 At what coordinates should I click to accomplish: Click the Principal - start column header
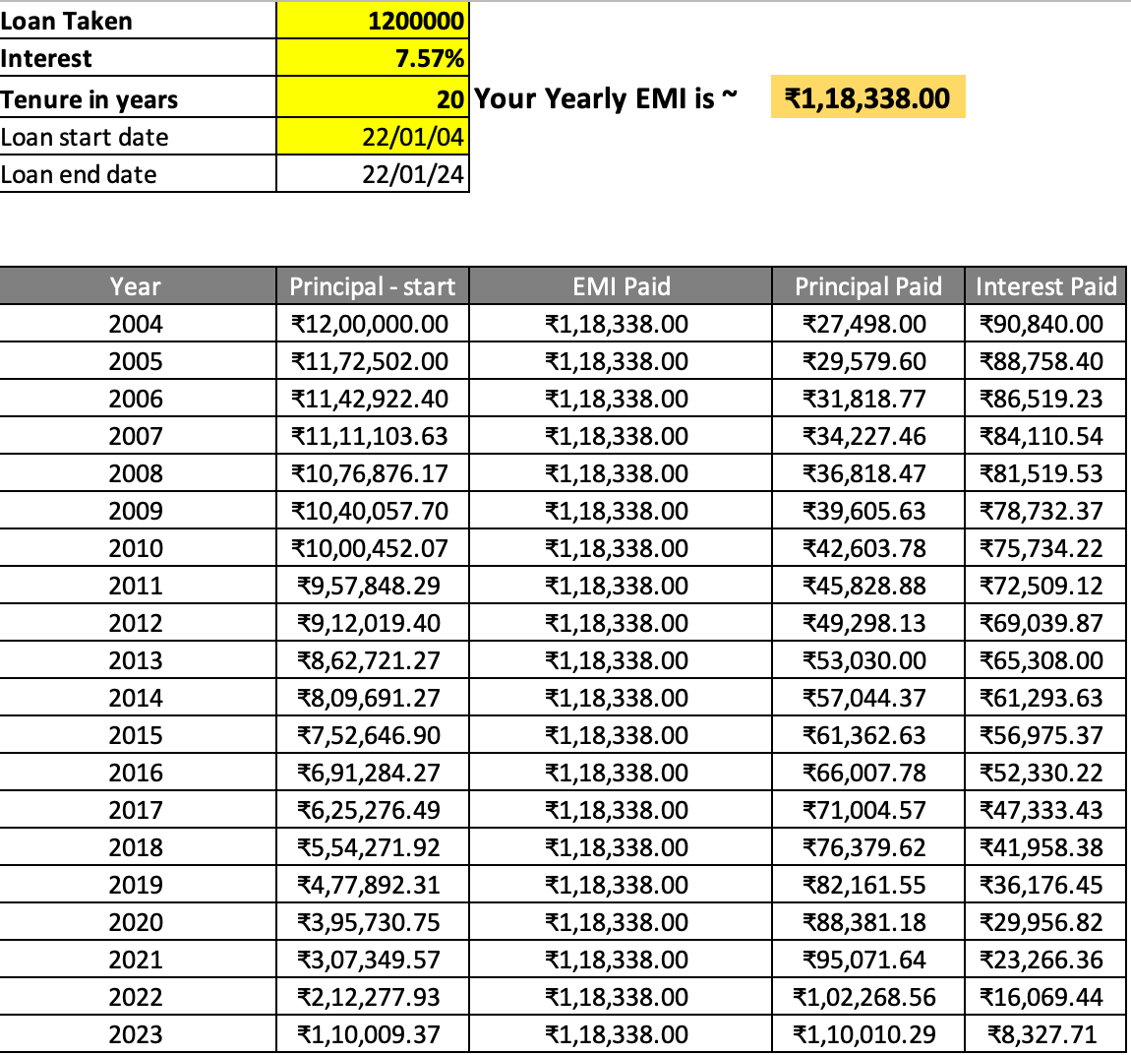(372, 286)
